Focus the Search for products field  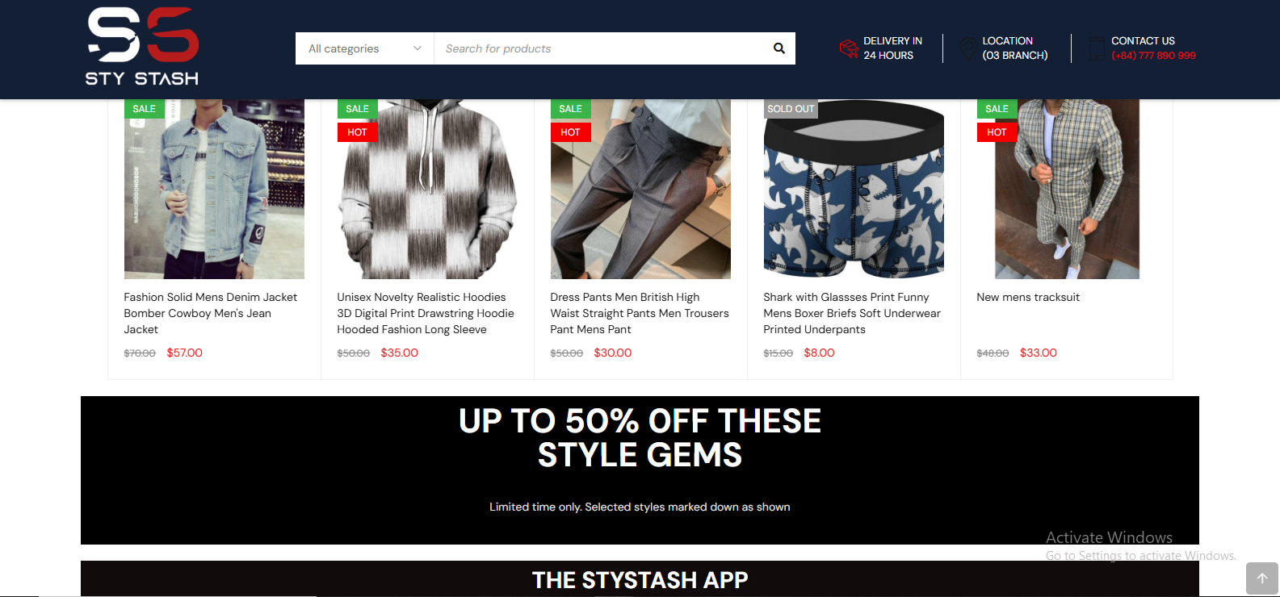point(602,48)
